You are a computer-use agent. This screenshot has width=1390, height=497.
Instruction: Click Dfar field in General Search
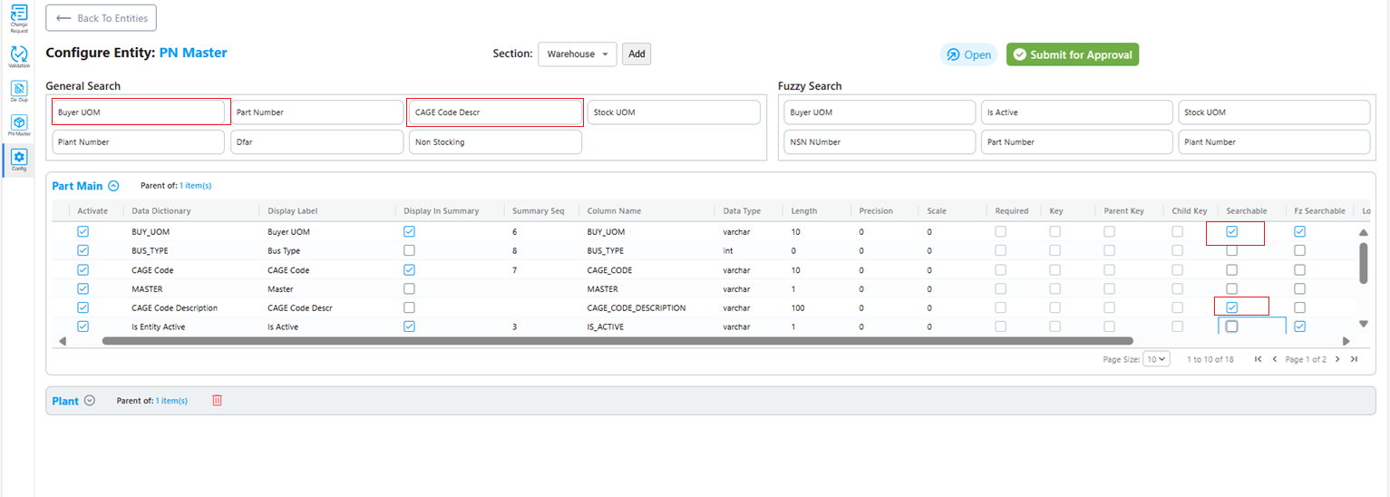click(x=317, y=142)
